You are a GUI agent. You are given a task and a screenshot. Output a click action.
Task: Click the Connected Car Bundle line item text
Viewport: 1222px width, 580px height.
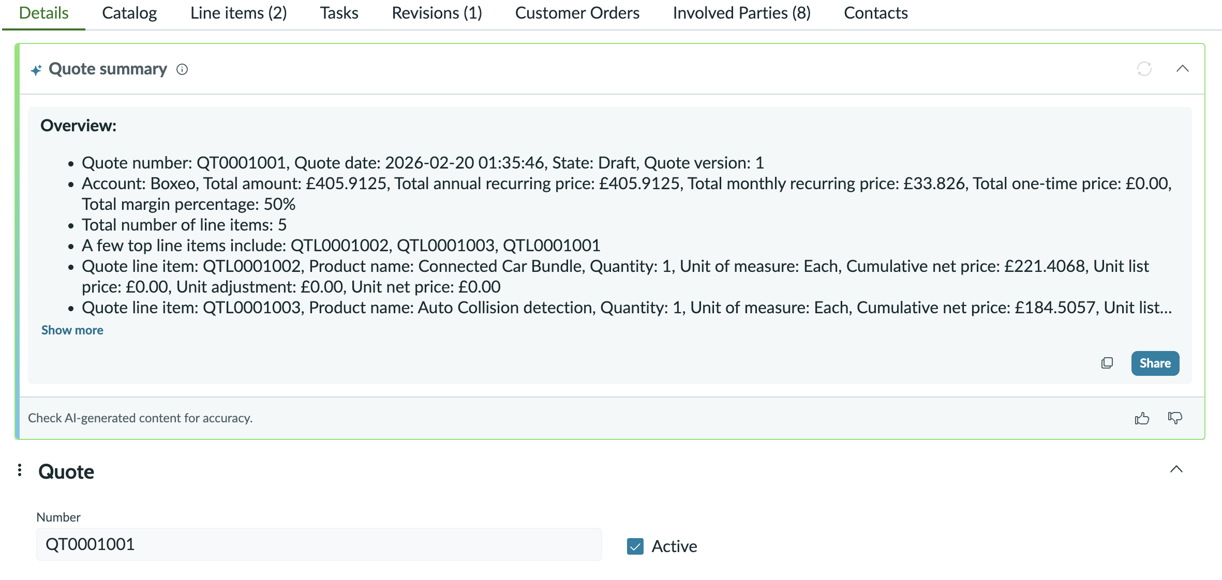point(615,277)
